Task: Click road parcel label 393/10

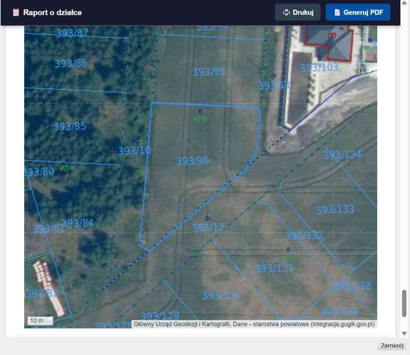Action: point(135,151)
